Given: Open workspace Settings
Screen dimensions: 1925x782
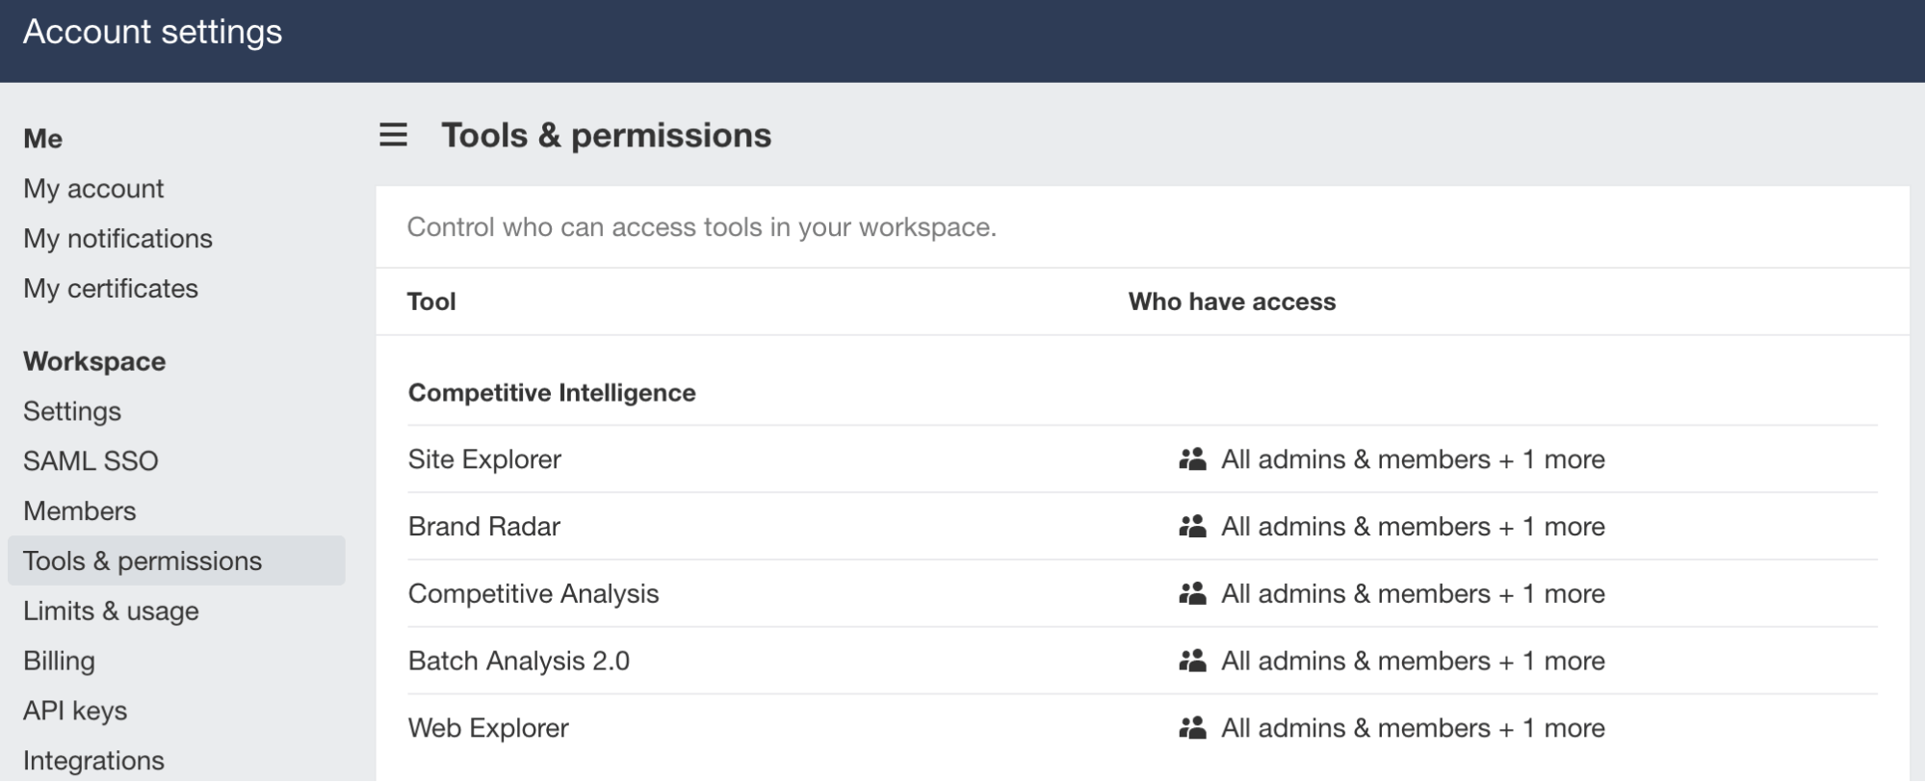Looking at the screenshot, I should coord(72,410).
